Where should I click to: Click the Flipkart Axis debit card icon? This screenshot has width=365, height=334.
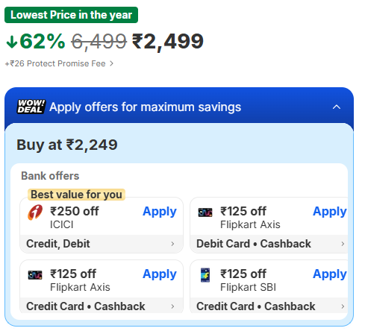click(205, 212)
